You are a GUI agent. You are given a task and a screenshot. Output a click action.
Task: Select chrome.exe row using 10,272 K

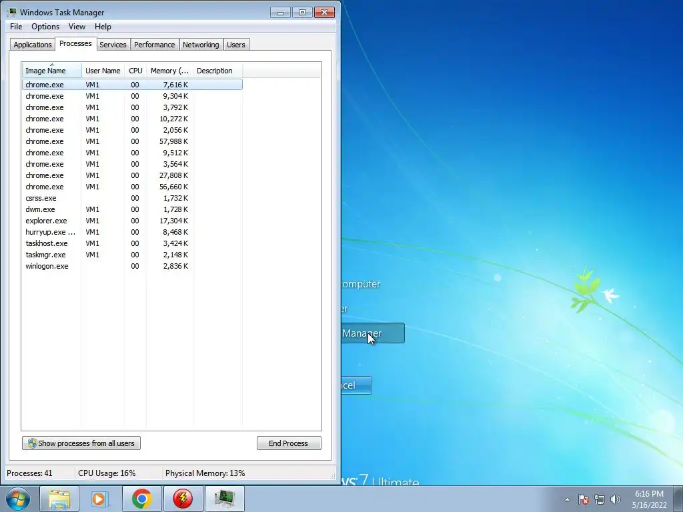point(132,119)
